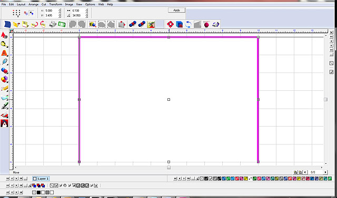The image size is (337, 198).
Task: Click the Apply button
Action: (176, 10)
